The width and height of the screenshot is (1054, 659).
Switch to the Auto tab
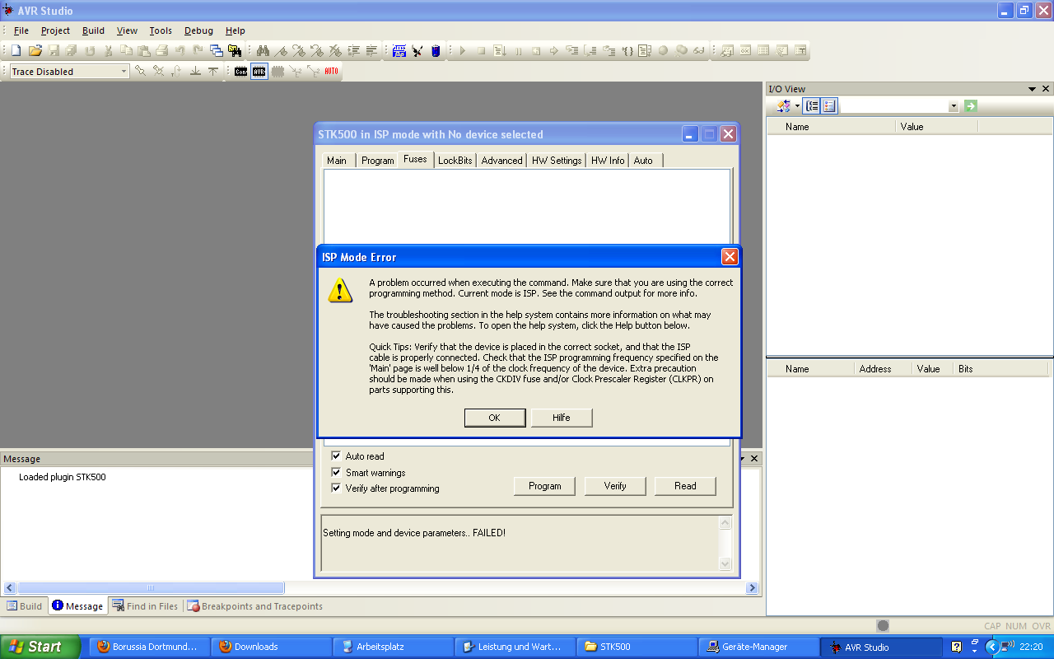coord(644,161)
